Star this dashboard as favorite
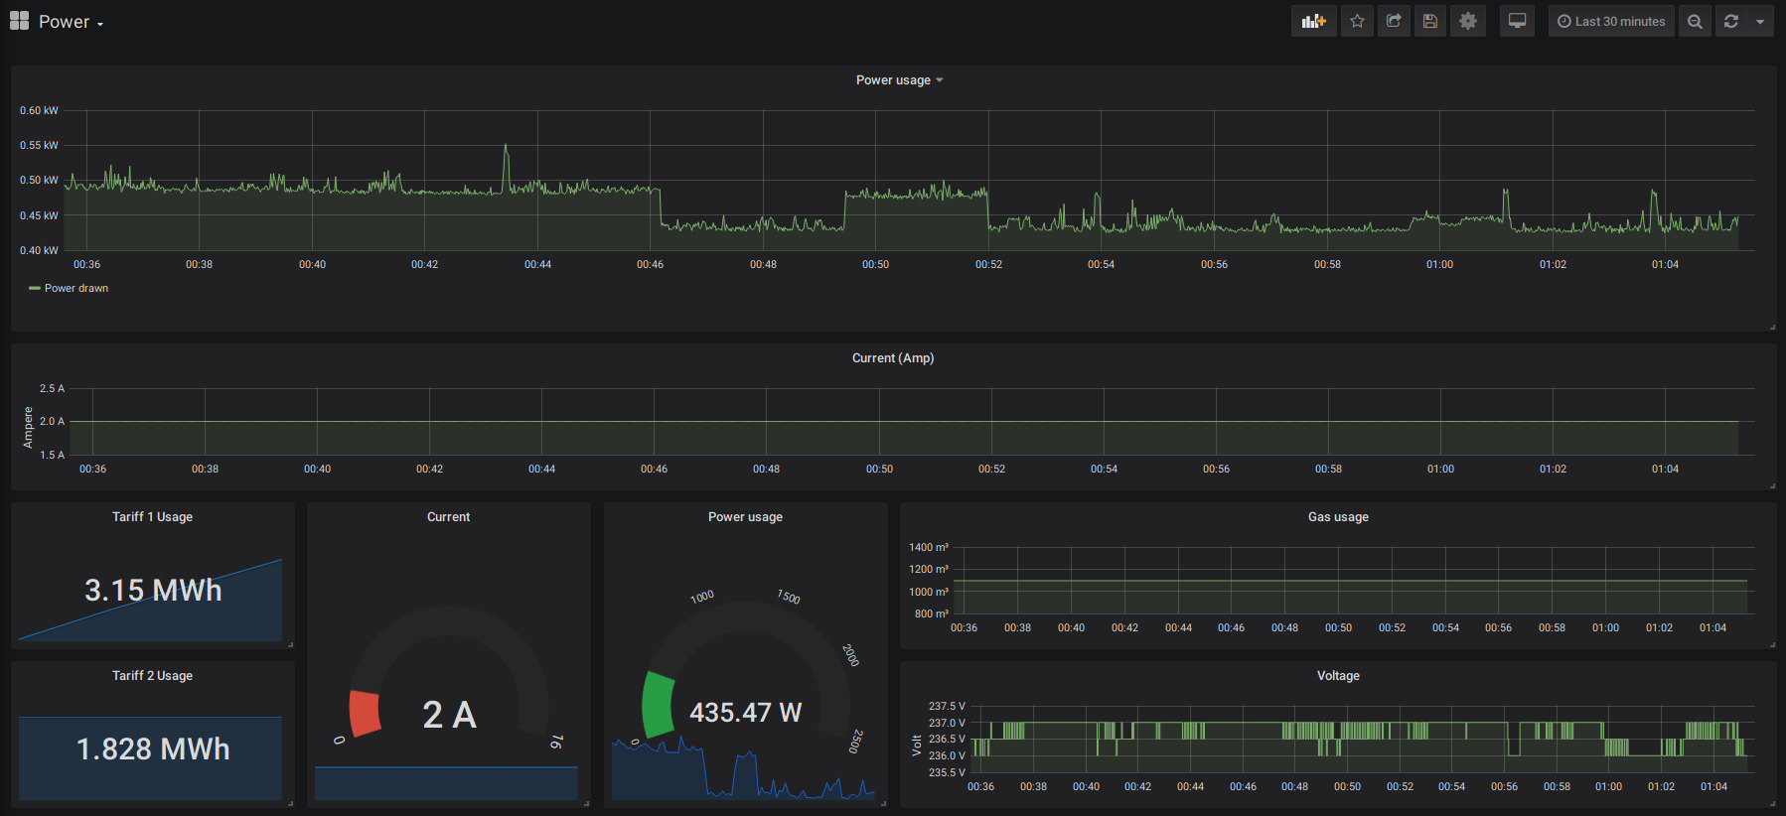Viewport: 1786px width, 816px height. (1357, 21)
